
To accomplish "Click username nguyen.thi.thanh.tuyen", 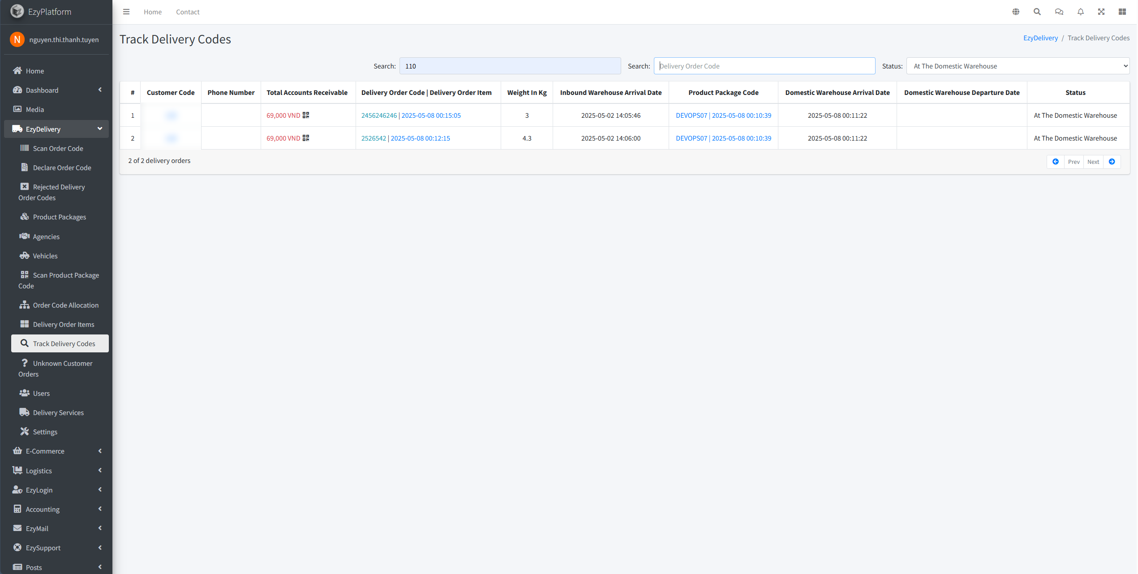I will coord(64,39).
